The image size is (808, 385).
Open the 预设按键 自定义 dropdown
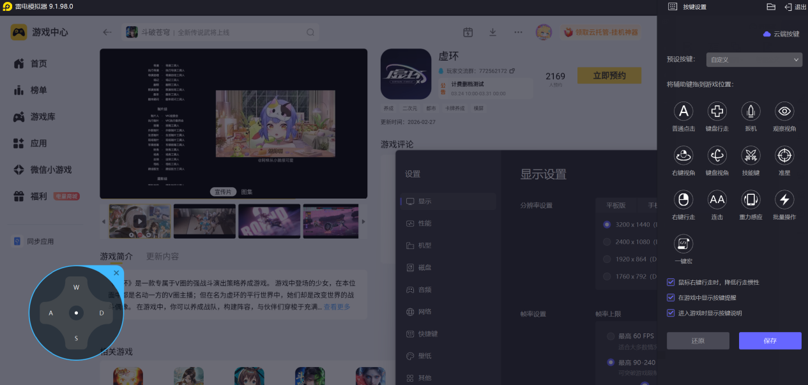(x=754, y=59)
